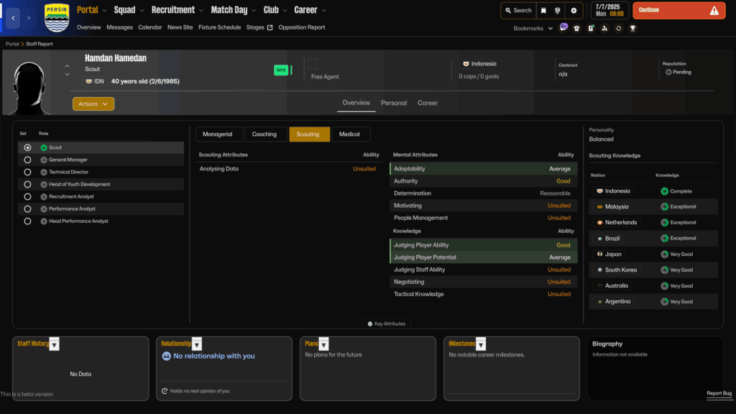This screenshot has width=736, height=414.
Task: Choose the Recruitment Analyst radio option
Action: tap(27, 196)
